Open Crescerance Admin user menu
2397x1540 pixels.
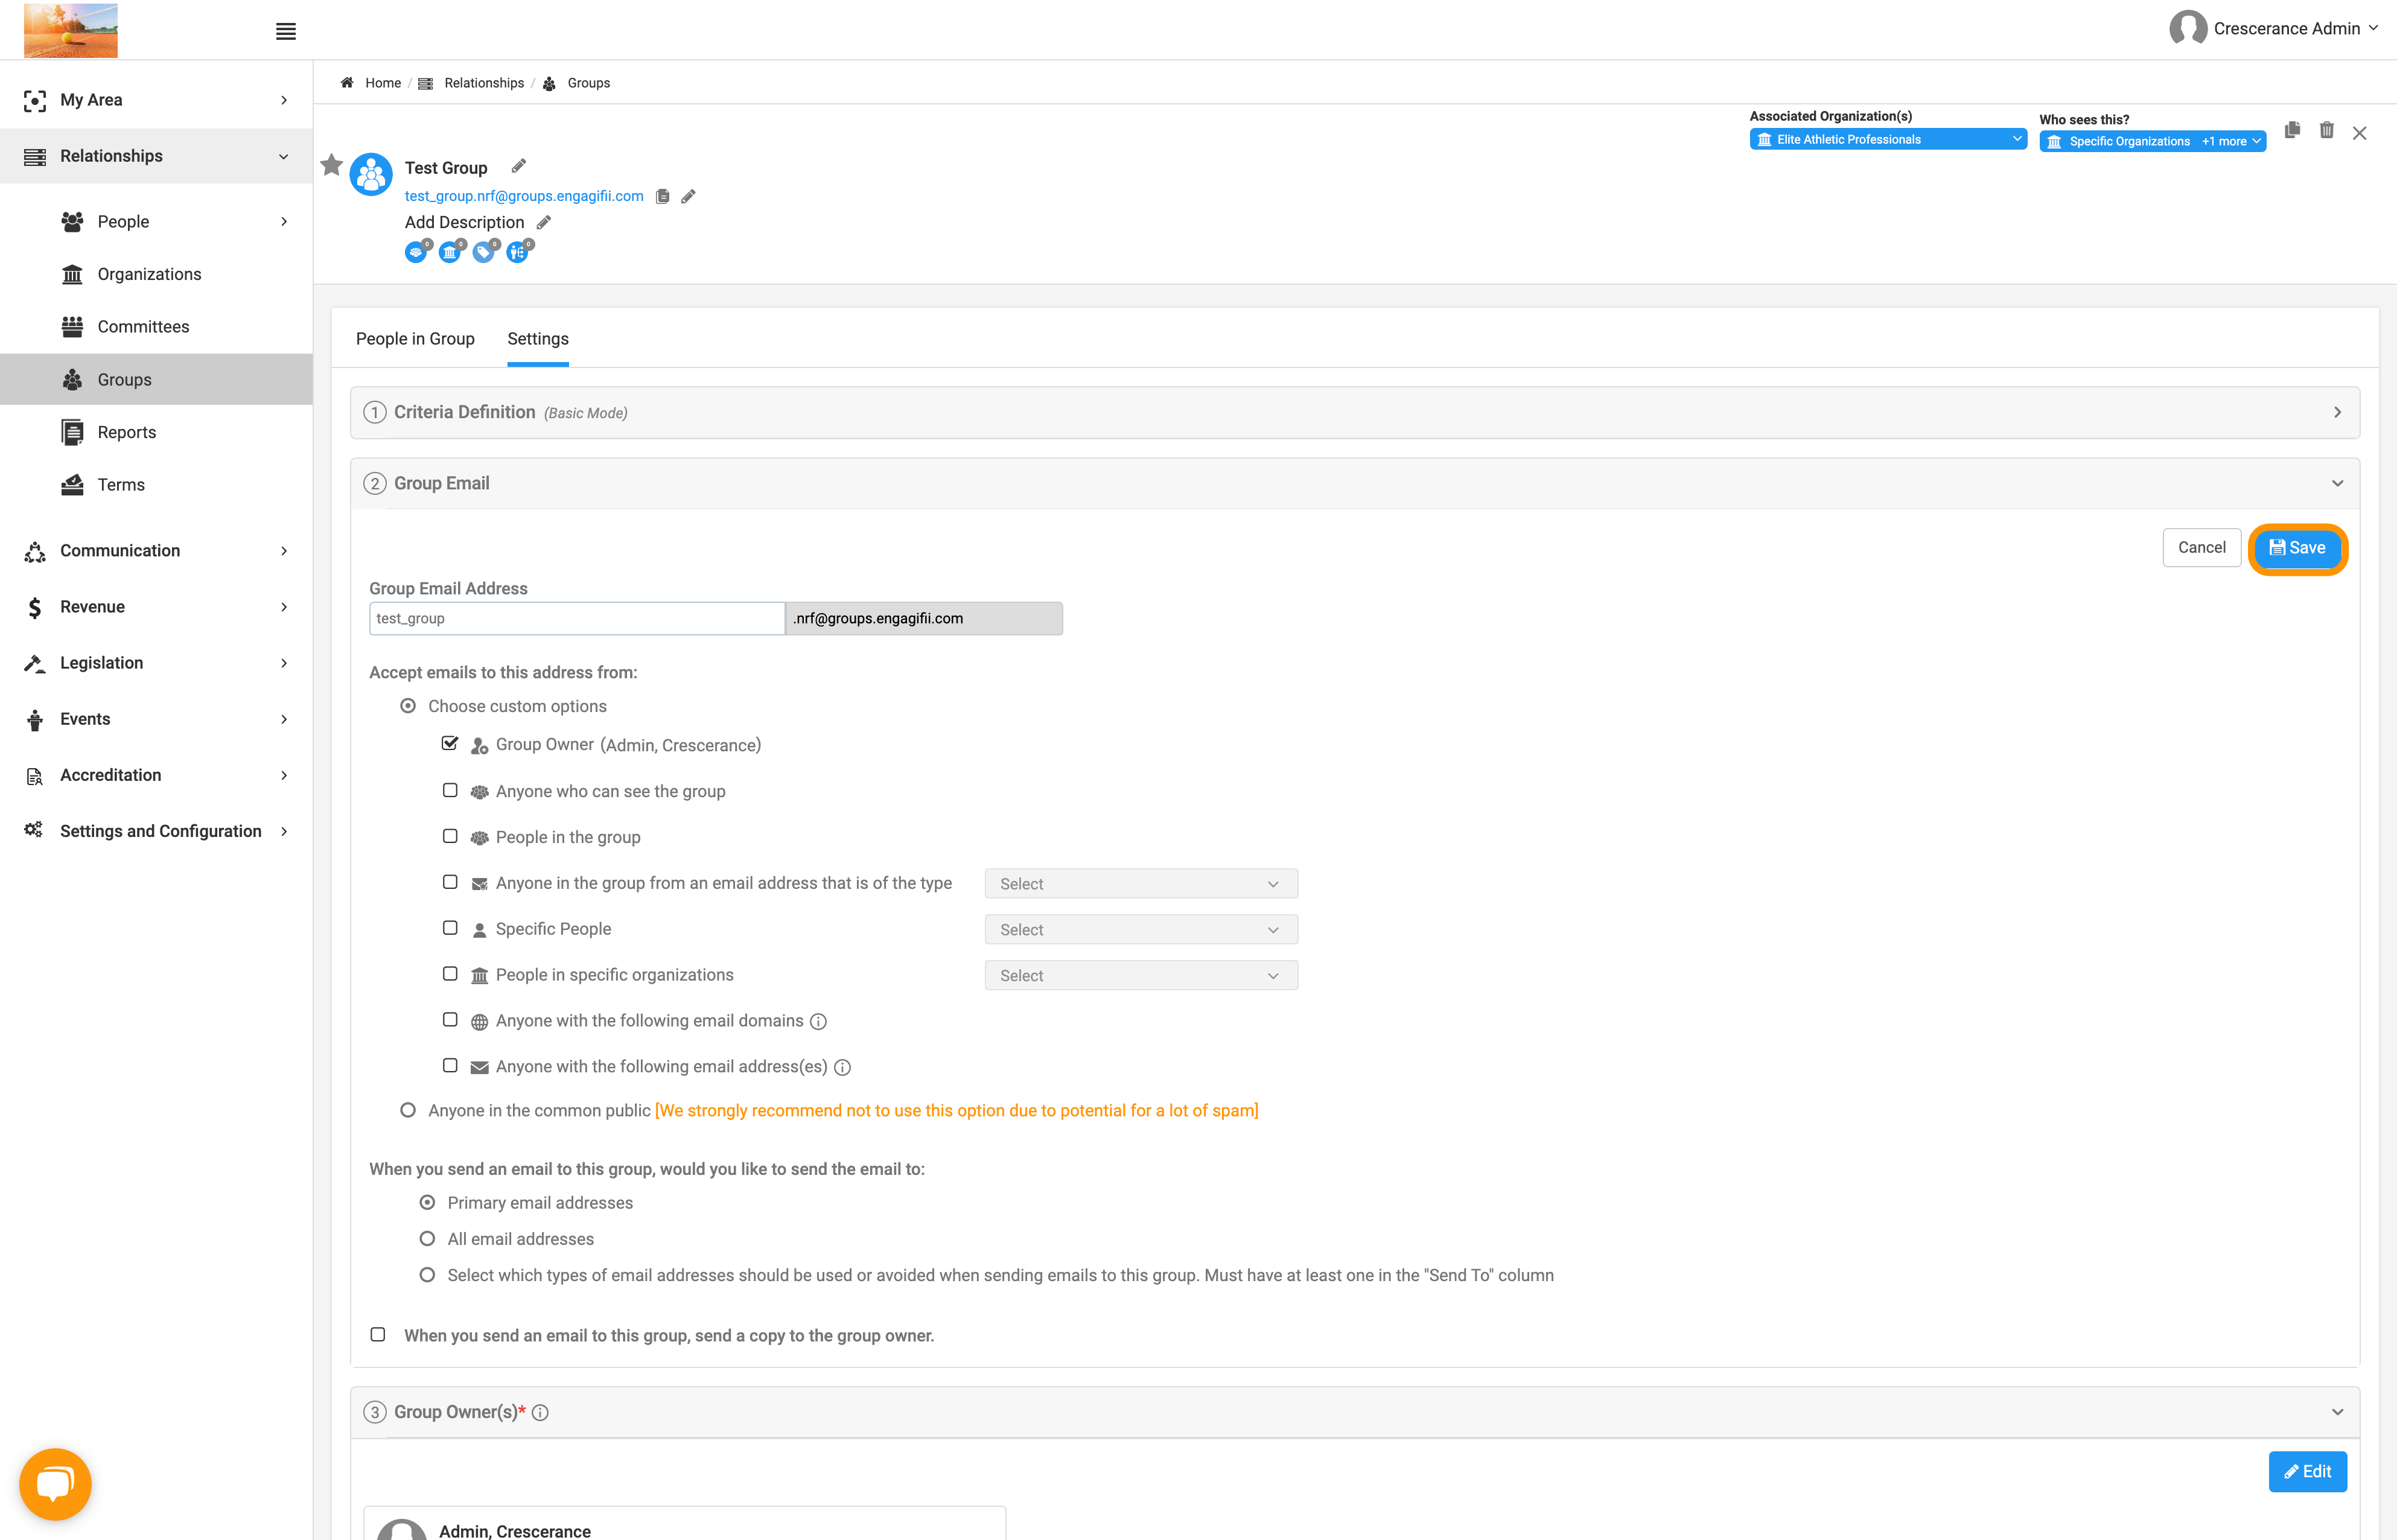2273,28
